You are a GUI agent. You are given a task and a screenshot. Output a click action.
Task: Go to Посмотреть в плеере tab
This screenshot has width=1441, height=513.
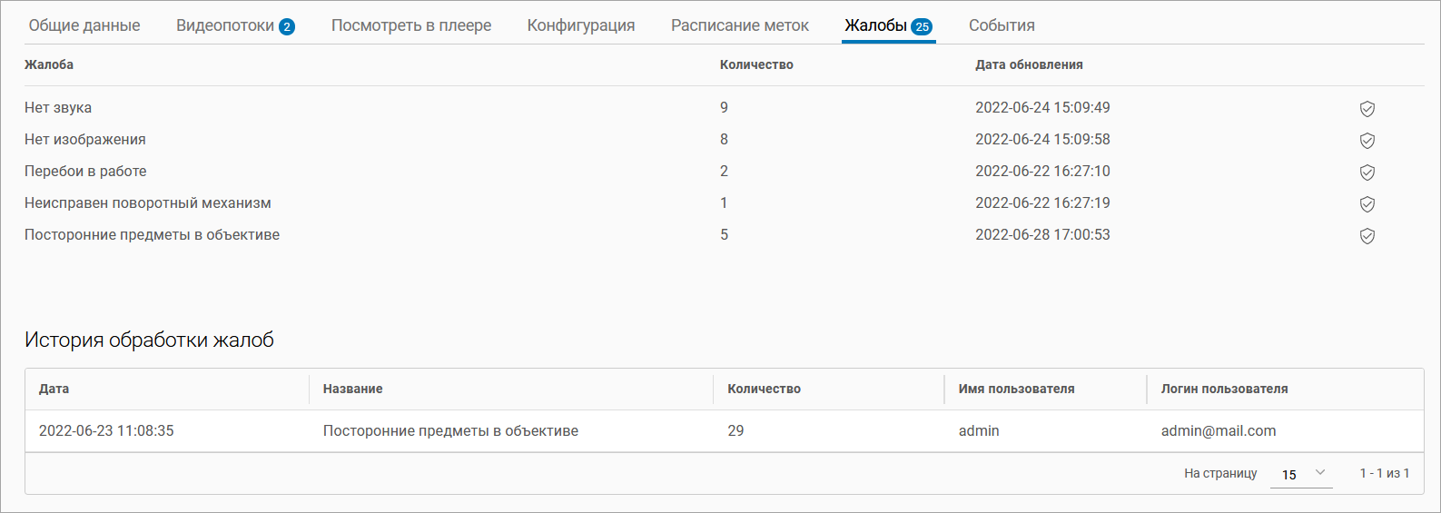point(411,25)
